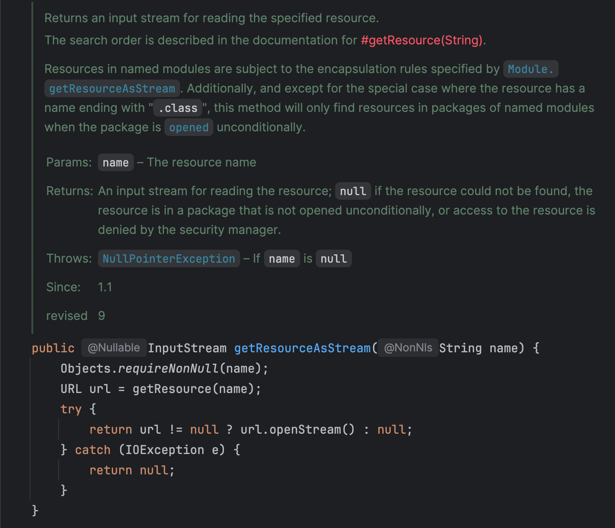Click the 'Throws:' label

[x=69, y=258]
